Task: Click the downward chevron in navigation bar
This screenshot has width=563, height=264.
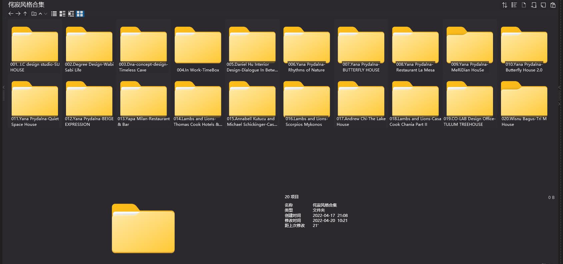Action: click(46, 14)
